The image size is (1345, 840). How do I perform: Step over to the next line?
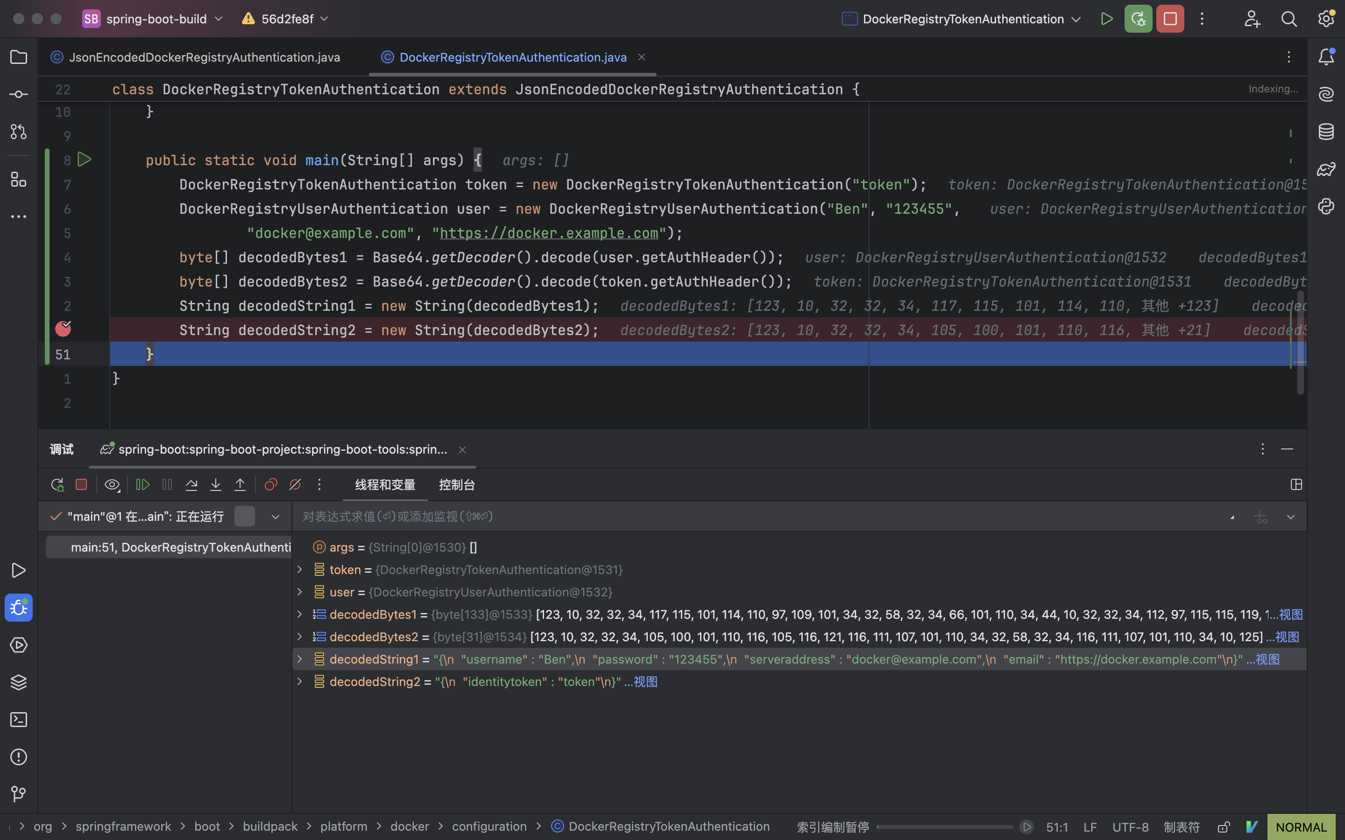191,484
